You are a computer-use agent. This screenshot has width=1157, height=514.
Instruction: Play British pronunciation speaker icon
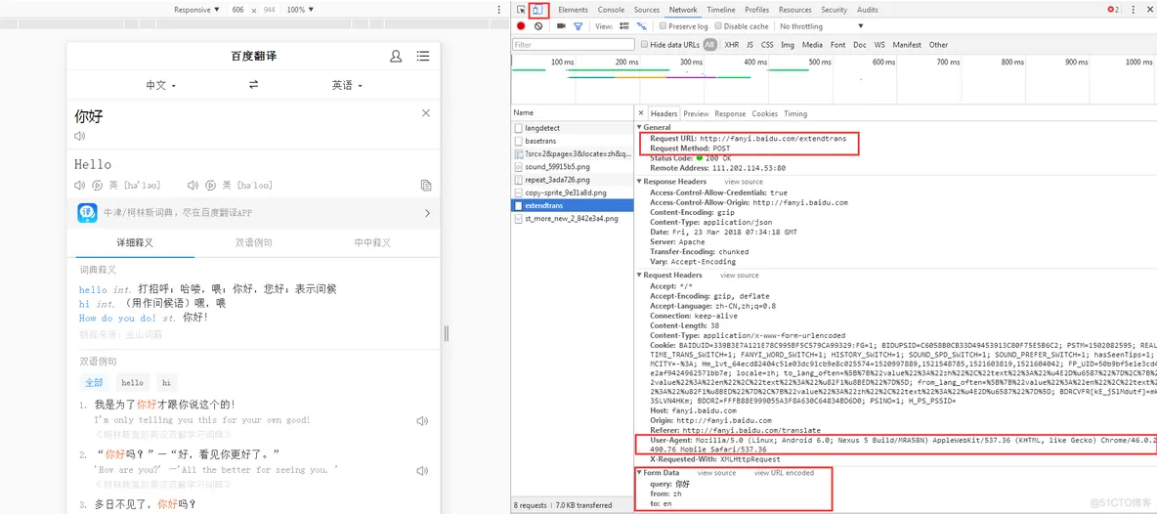click(x=80, y=185)
